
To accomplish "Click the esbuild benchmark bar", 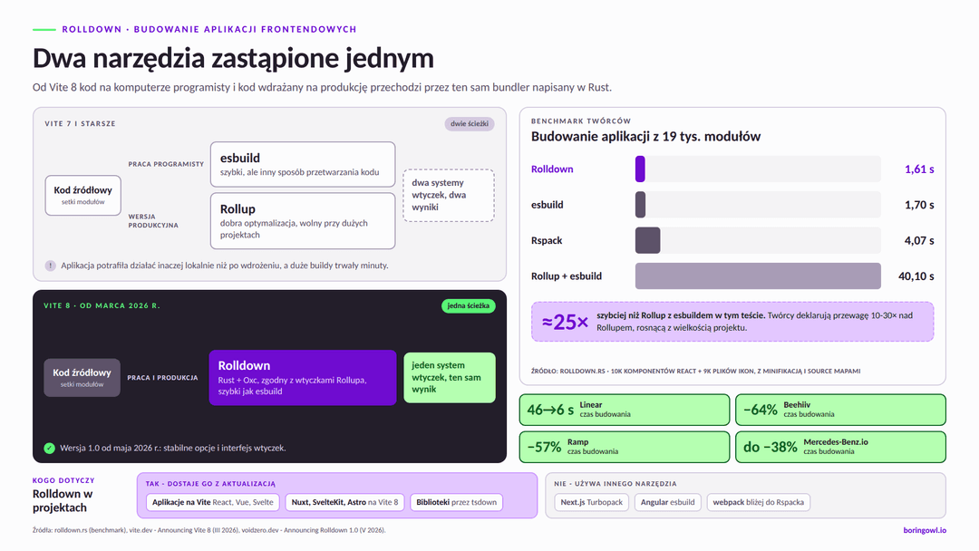I will (x=641, y=205).
